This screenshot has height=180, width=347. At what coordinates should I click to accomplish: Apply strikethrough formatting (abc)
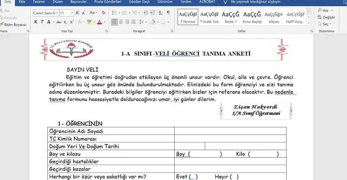(59, 22)
